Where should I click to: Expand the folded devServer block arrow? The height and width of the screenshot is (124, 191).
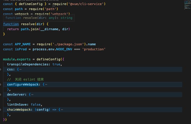(x=1, y=95)
